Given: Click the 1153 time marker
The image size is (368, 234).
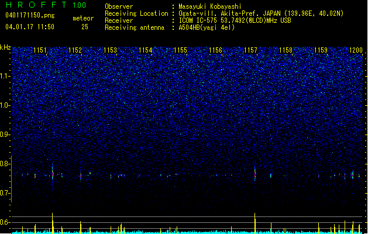Looking at the screenshot, I should pyautogui.click(x=111, y=50).
